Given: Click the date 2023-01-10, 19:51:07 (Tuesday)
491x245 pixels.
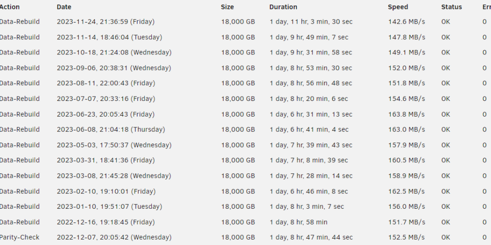Looking at the screenshot, I should click(109, 207).
